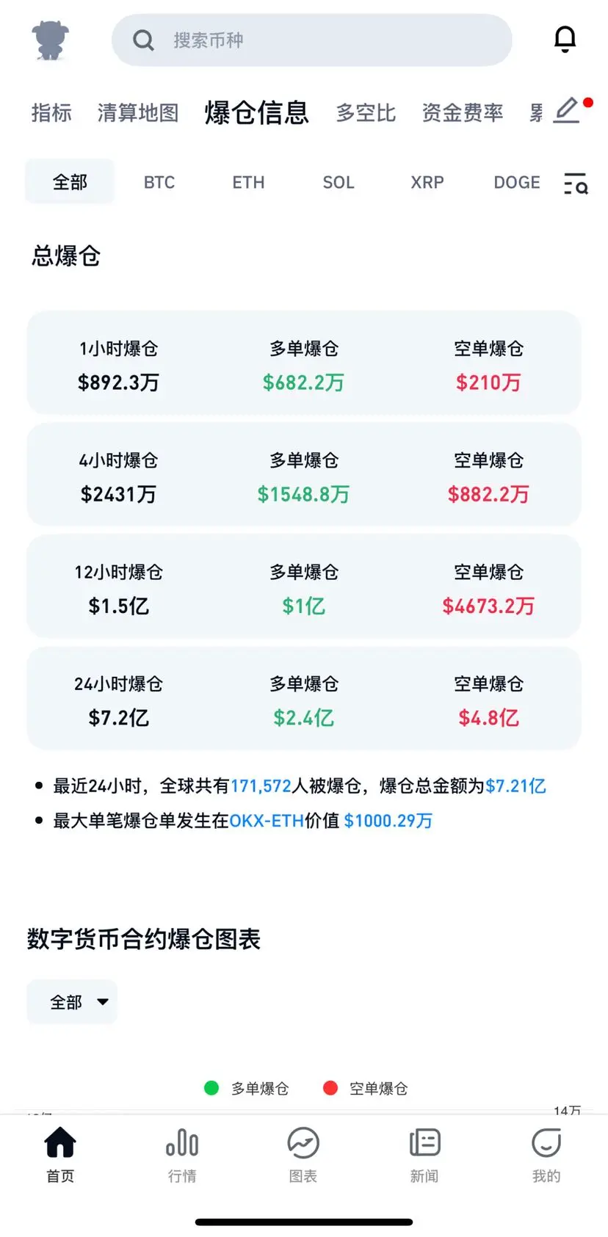The width and height of the screenshot is (608, 1237).
Task: Focus the 搜索币种 search field
Action: 311,40
